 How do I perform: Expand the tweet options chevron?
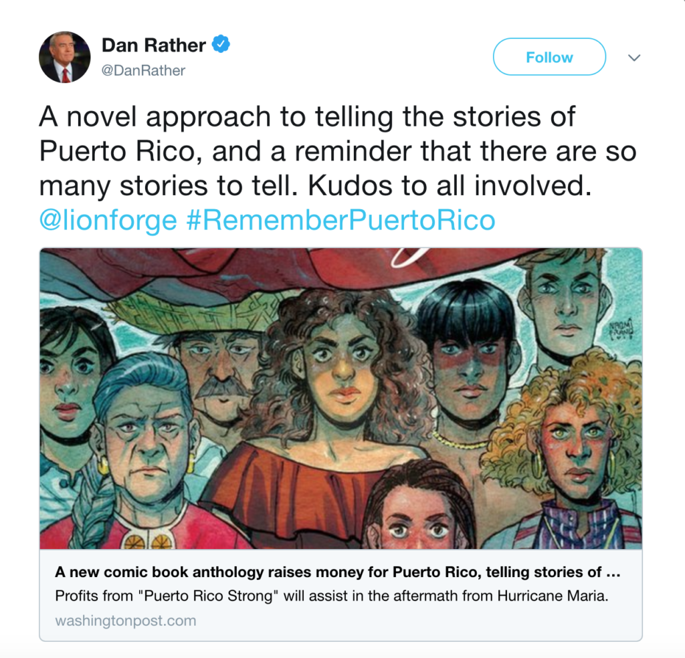coord(634,58)
